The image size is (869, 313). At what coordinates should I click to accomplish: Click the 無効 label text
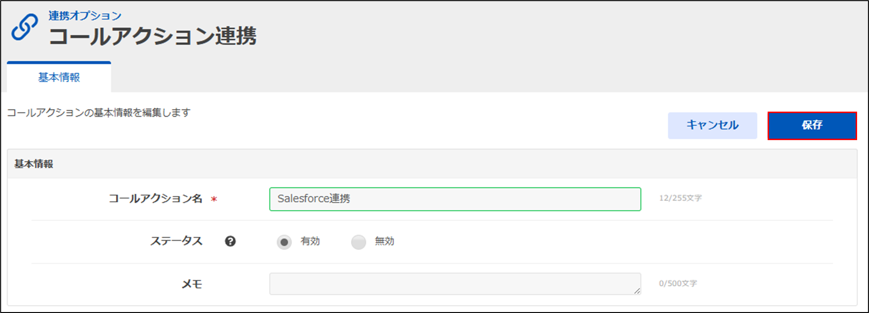[385, 241]
